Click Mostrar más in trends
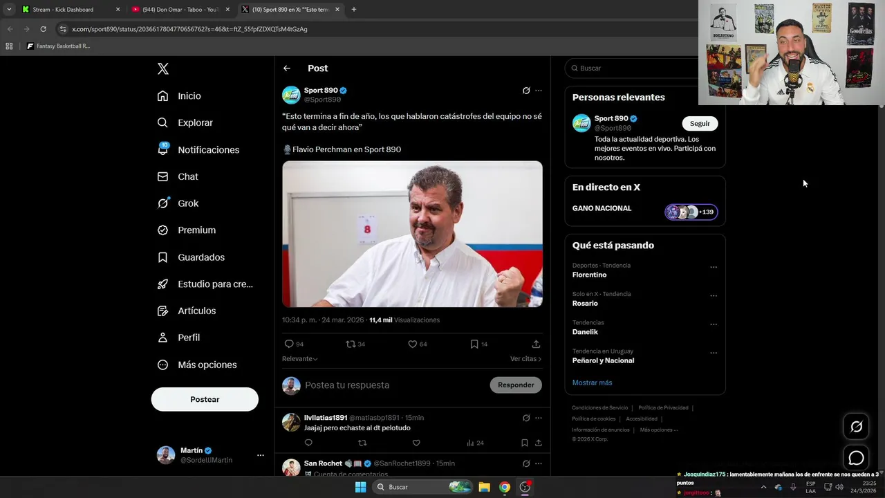 coord(592,382)
